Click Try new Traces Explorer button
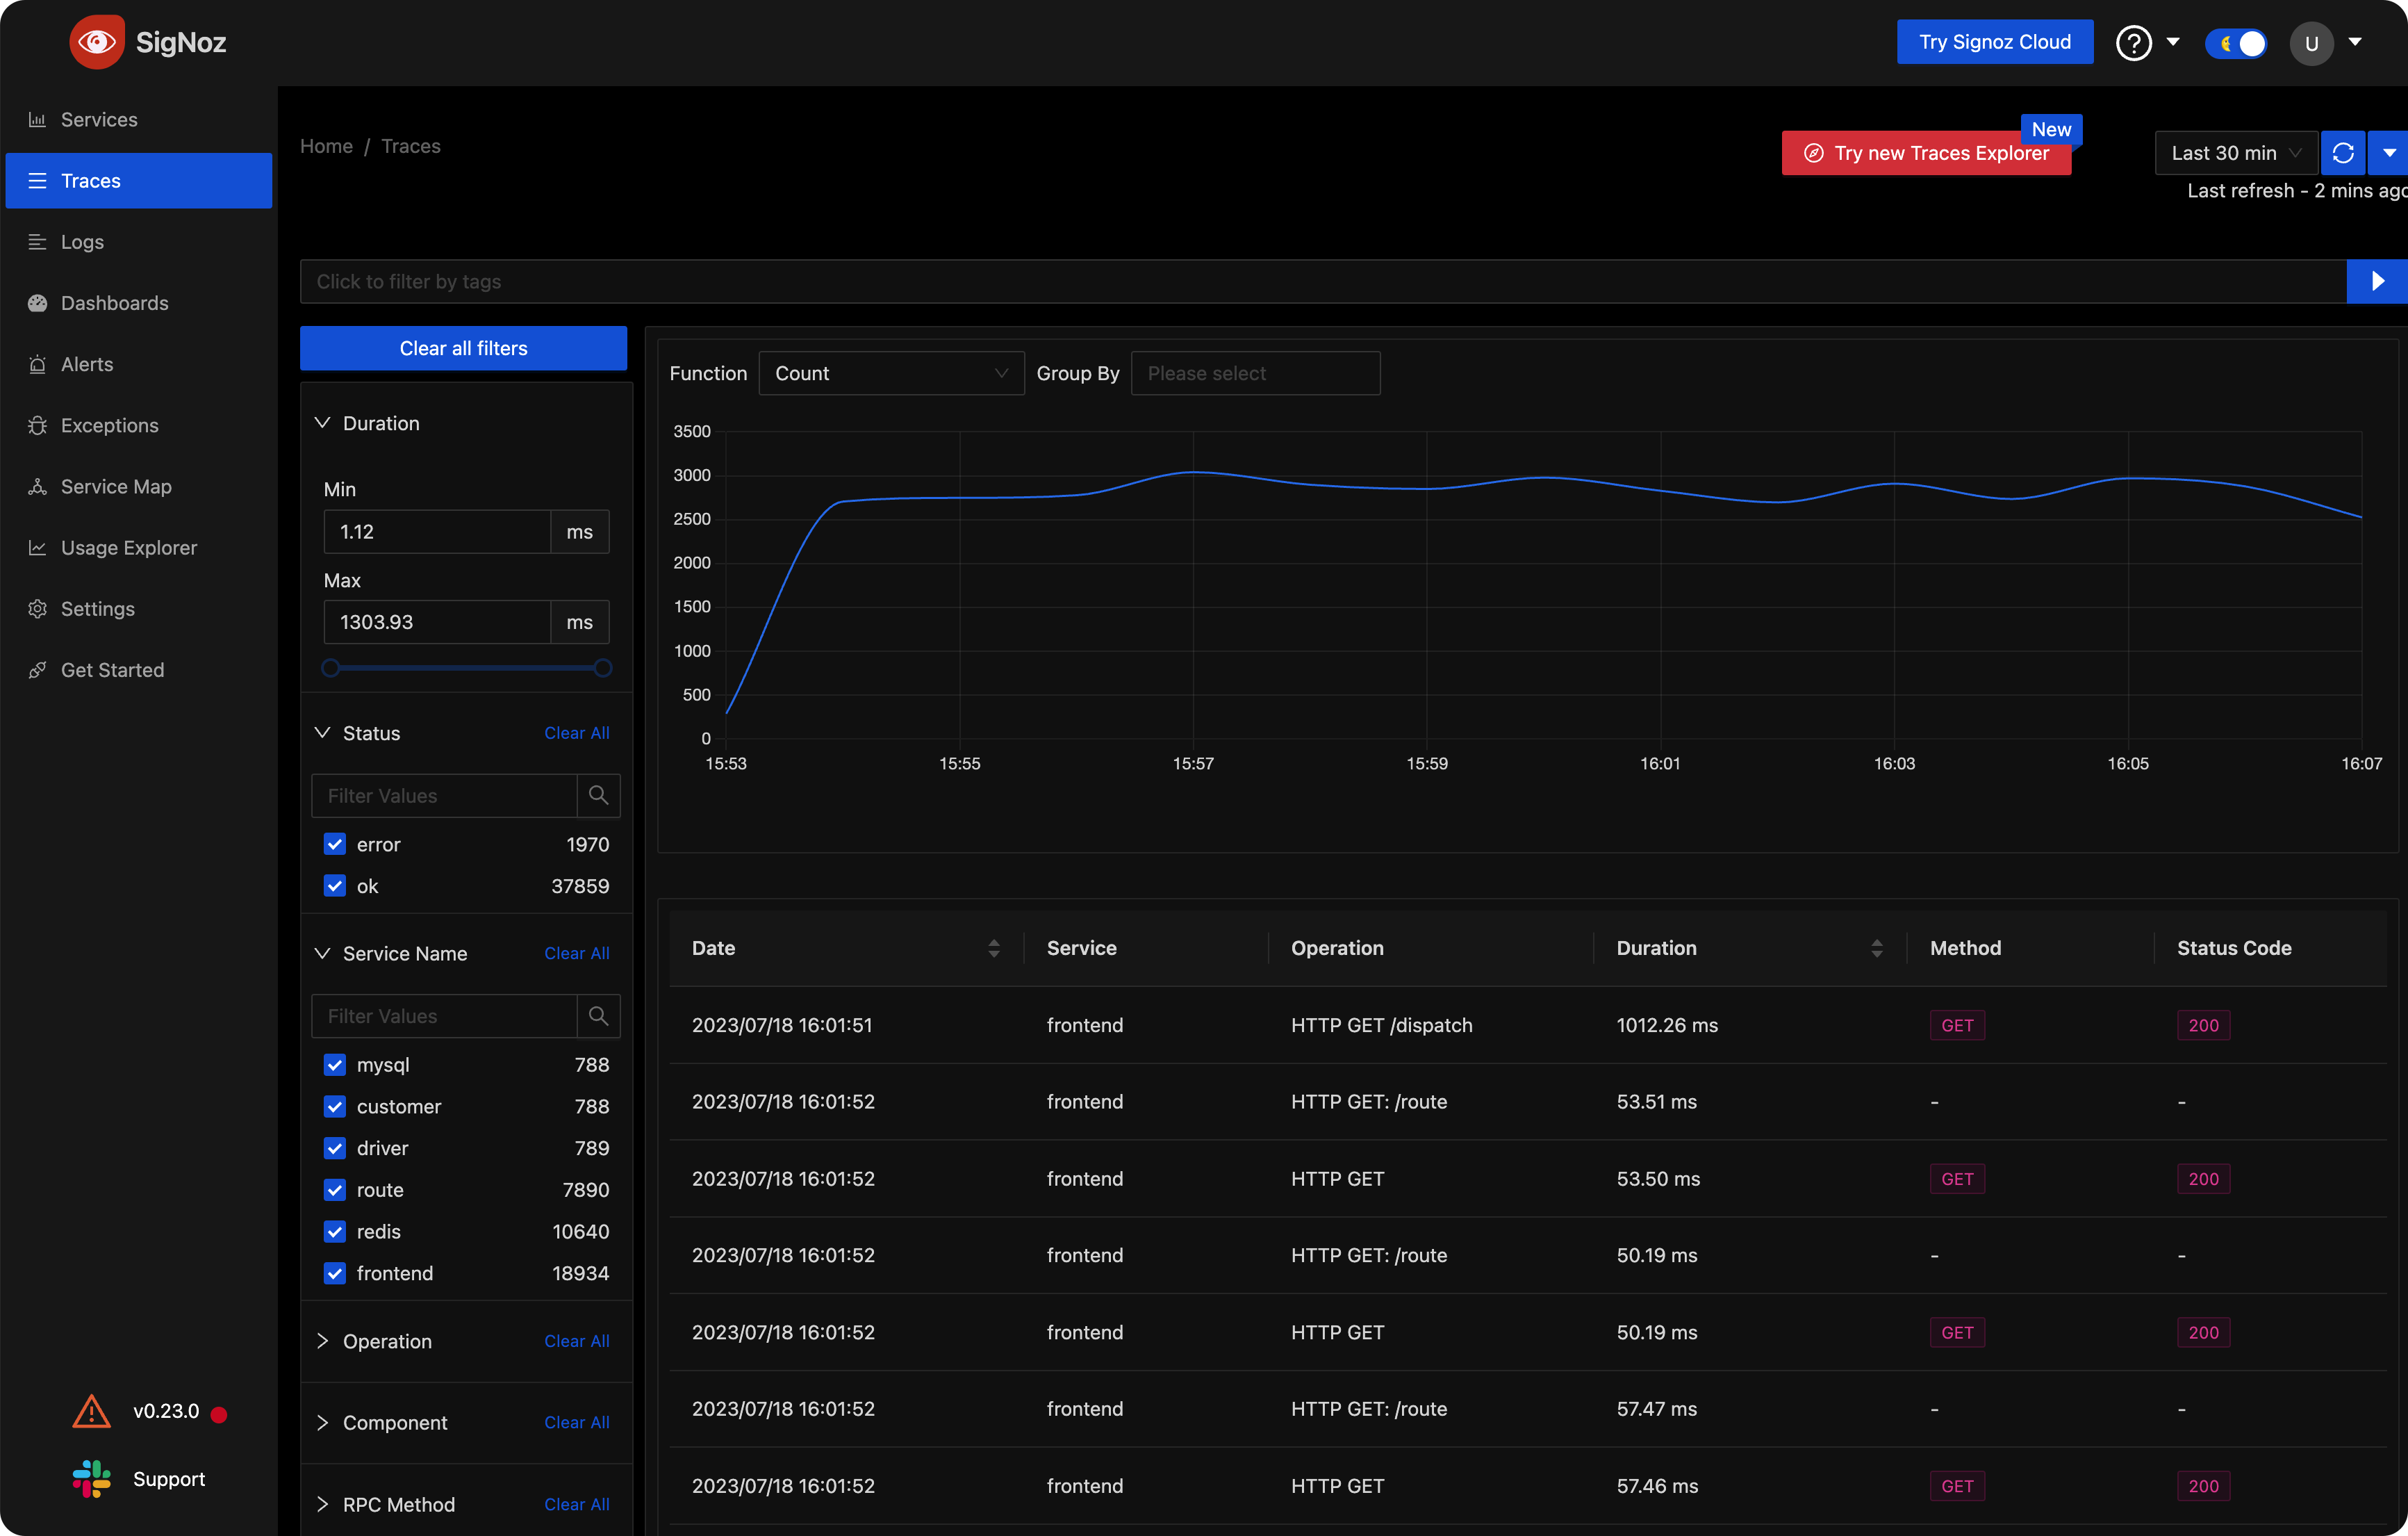The image size is (2408, 1536). 1925,153
